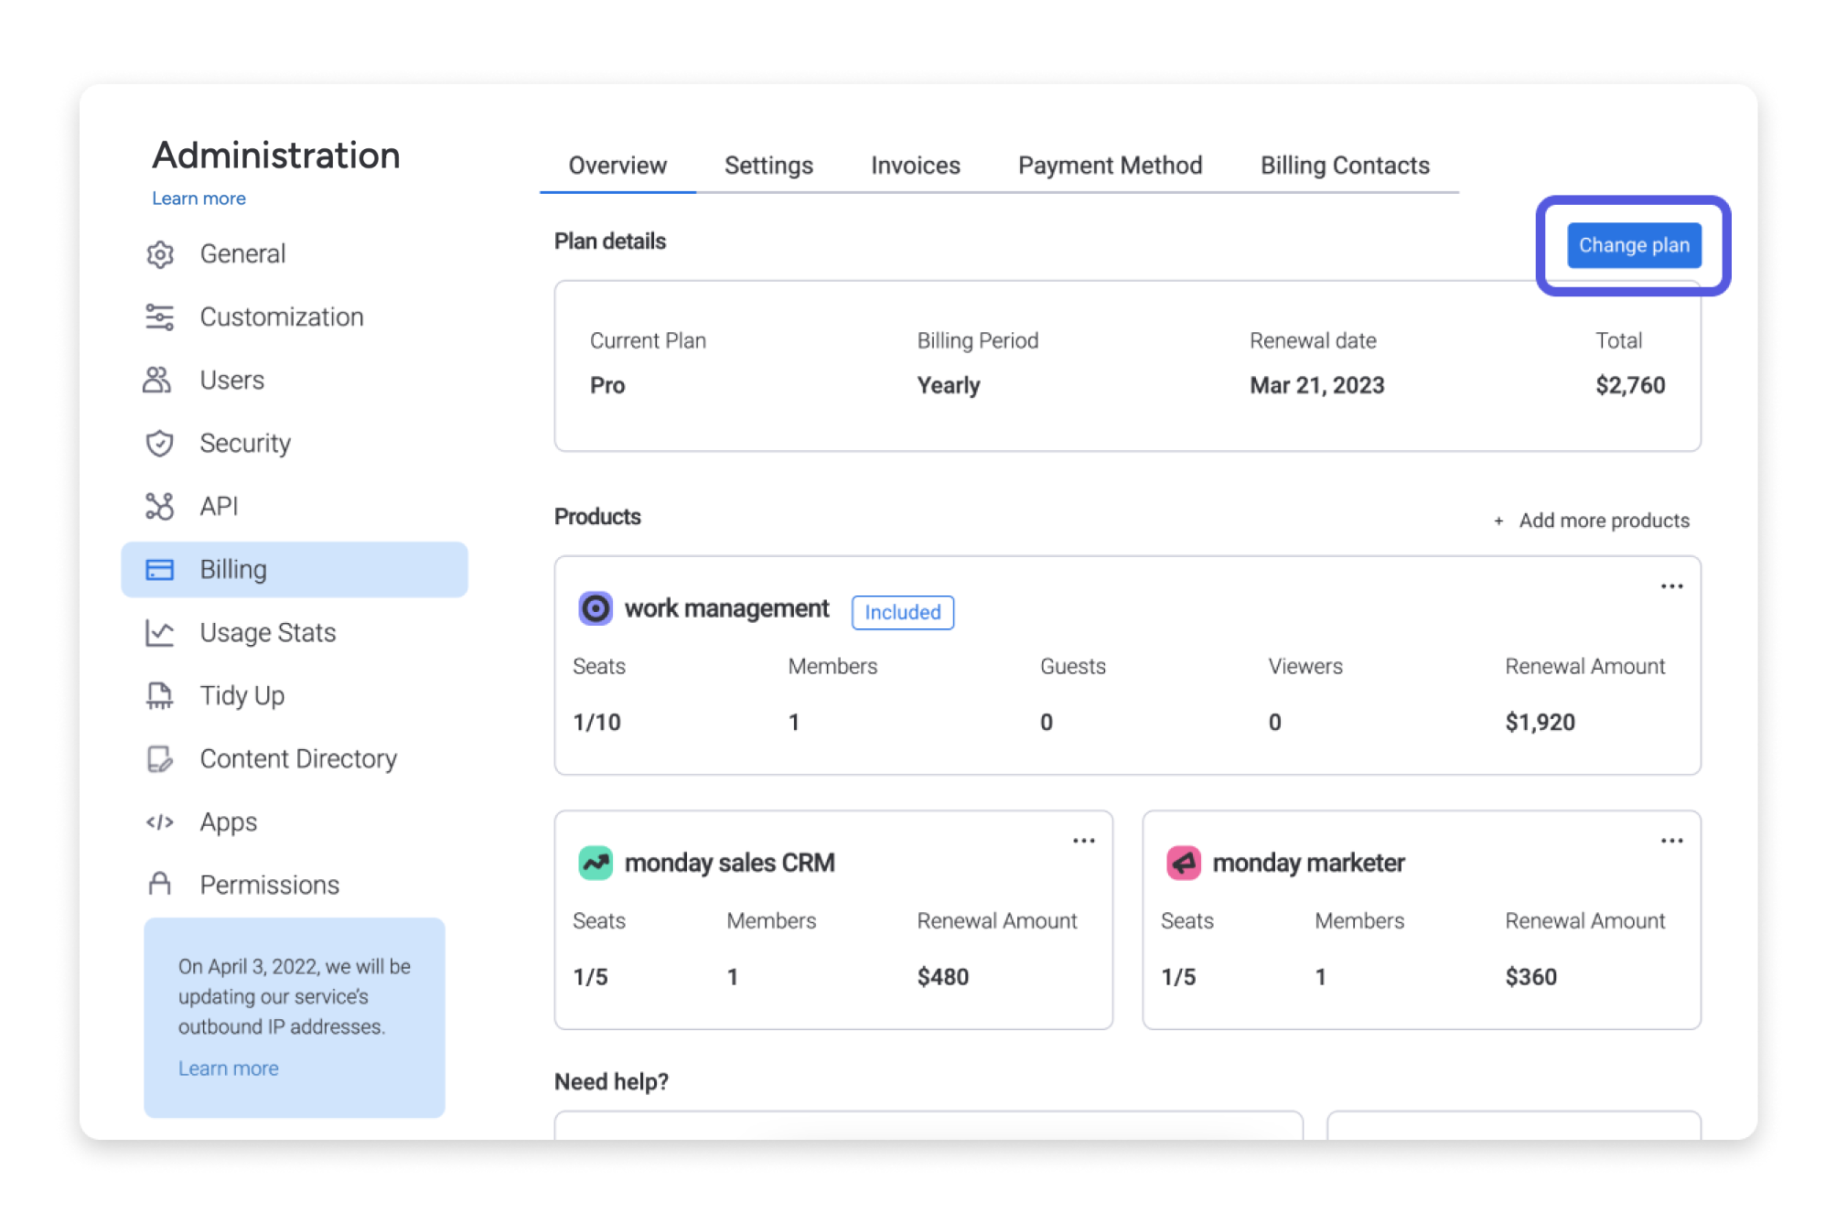The height and width of the screenshot is (1224, 1836).
Task: Open the Invoices tab
Action: (x=916, y=166)
